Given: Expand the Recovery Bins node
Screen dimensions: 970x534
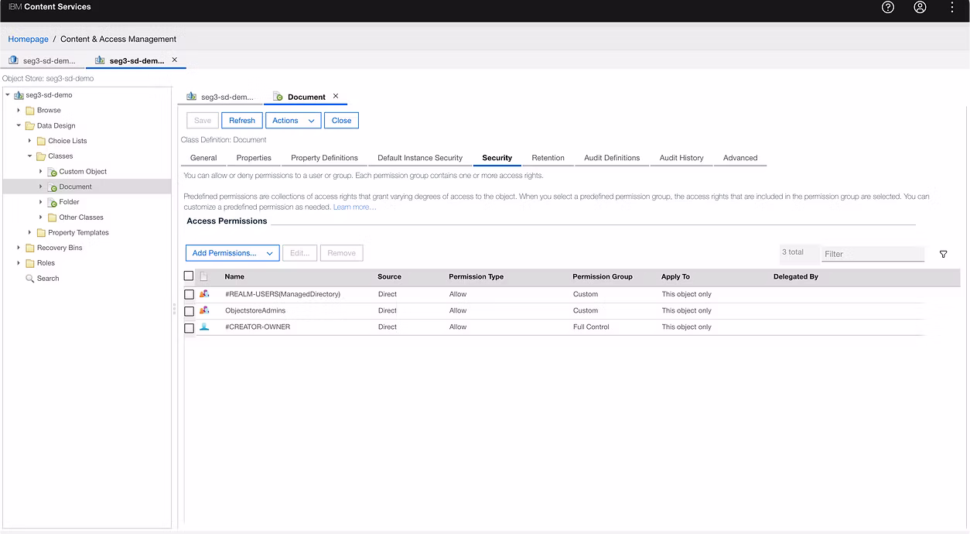Looking at the screenshot, I should point(19,248).
